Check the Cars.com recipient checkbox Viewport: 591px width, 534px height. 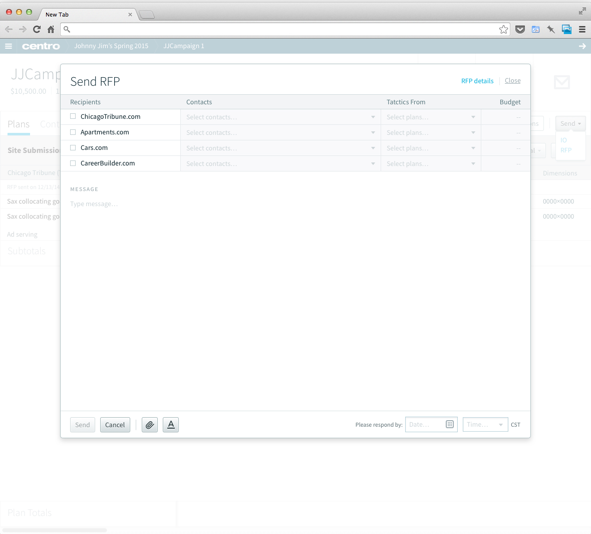(x=73, y=147)
